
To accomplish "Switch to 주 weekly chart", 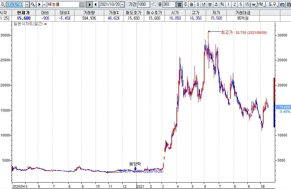I will (x=186, y=4).
